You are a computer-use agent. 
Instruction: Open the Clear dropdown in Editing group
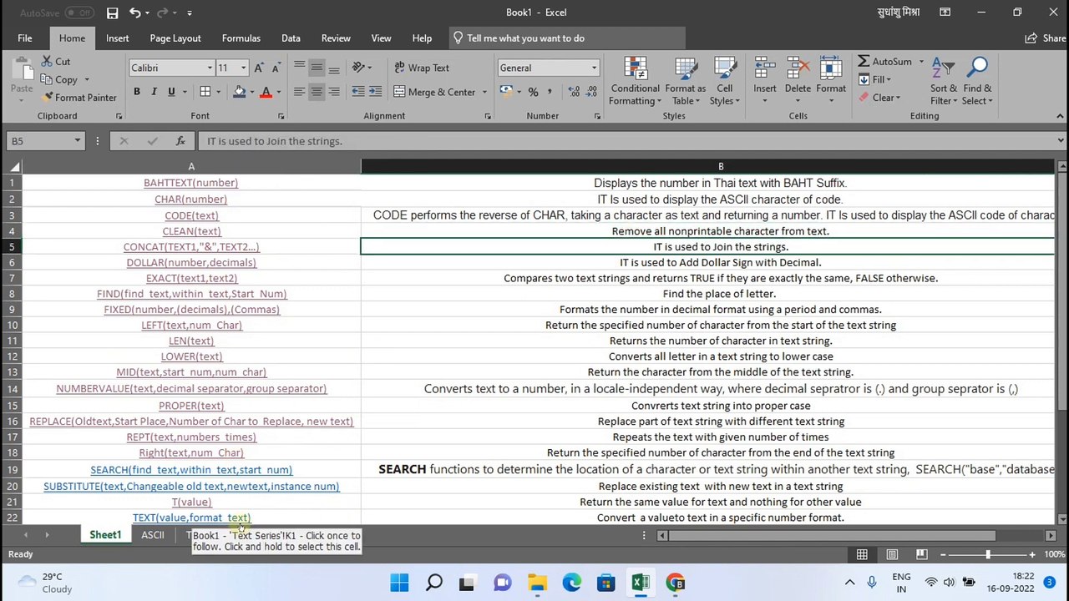879,98
